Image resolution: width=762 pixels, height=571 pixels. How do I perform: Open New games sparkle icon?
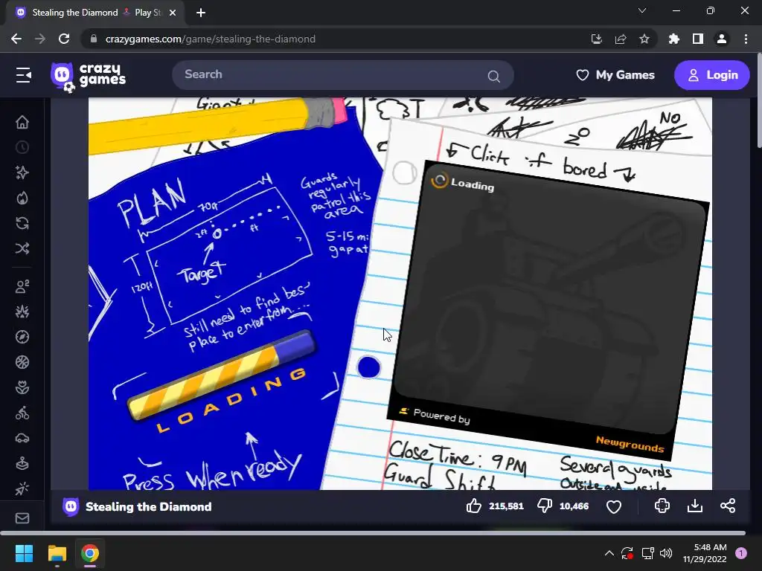(22, 172)
